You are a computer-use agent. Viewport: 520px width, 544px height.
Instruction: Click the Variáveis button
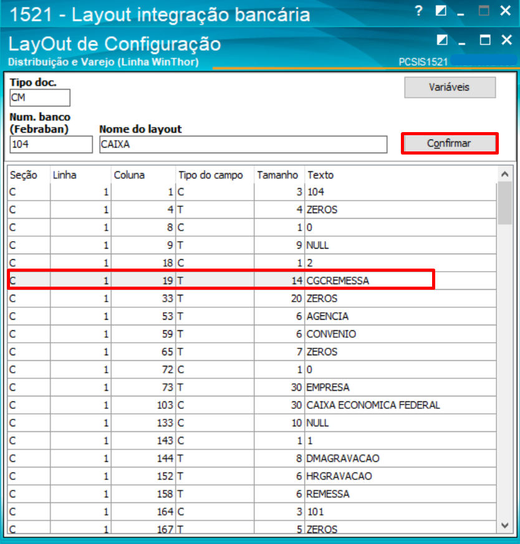450,87
